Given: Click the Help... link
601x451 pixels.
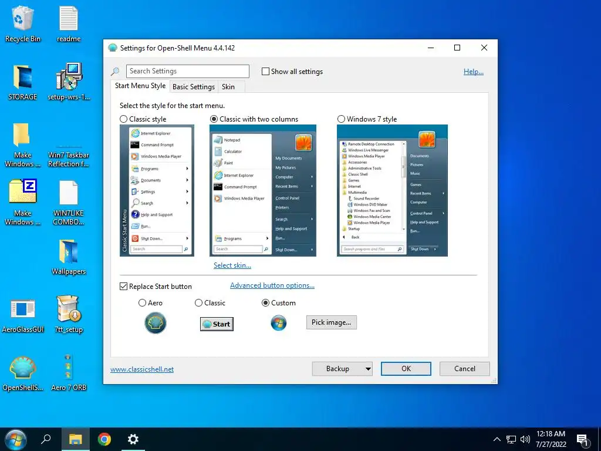Looking at the screenshot, I should [x=474, y=71].
